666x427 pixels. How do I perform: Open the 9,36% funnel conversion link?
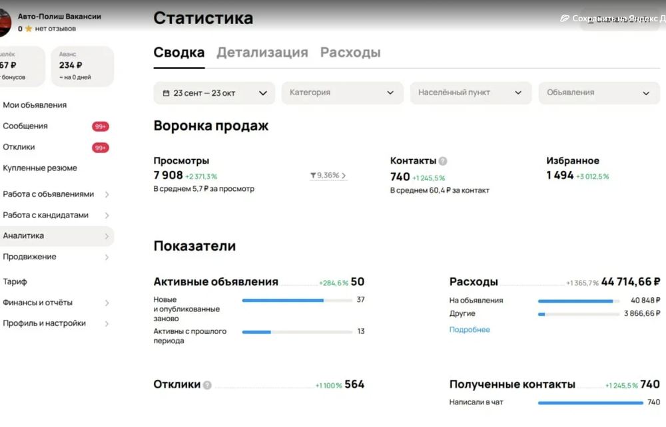coord(328,176)
